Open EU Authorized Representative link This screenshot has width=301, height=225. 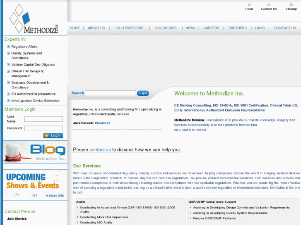click(x=34, y=94)
